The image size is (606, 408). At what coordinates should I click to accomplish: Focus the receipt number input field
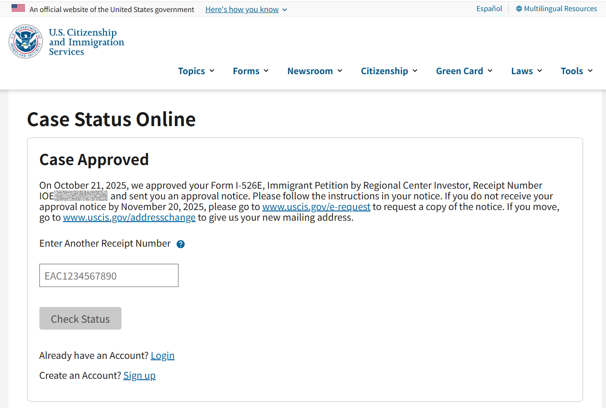pos(109,275)
